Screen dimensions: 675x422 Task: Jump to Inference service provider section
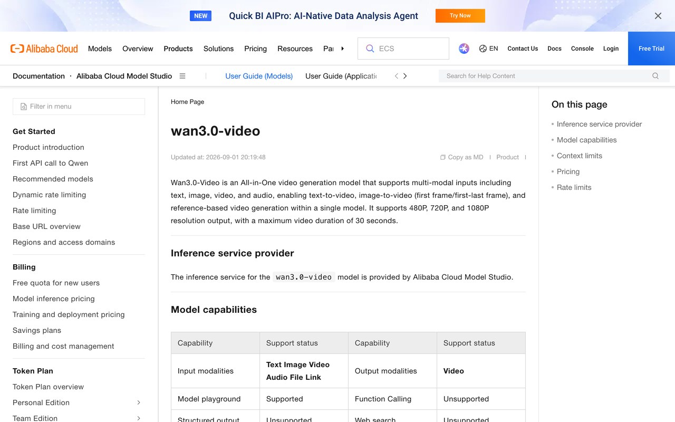tap(599, 124)
